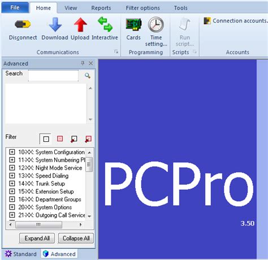Expand 14-XX Trunk Setup node
This screenshot has height=260, width=268.
12,183
